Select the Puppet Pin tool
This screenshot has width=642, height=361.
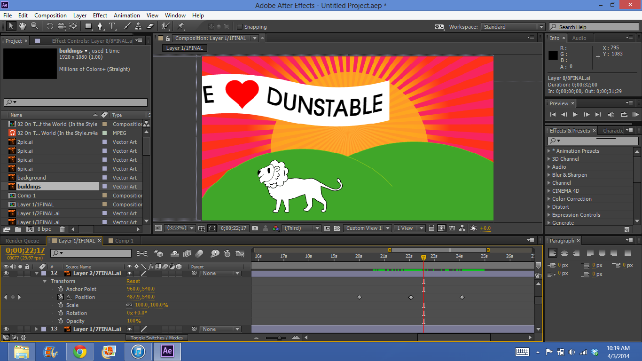pos(181,26)
